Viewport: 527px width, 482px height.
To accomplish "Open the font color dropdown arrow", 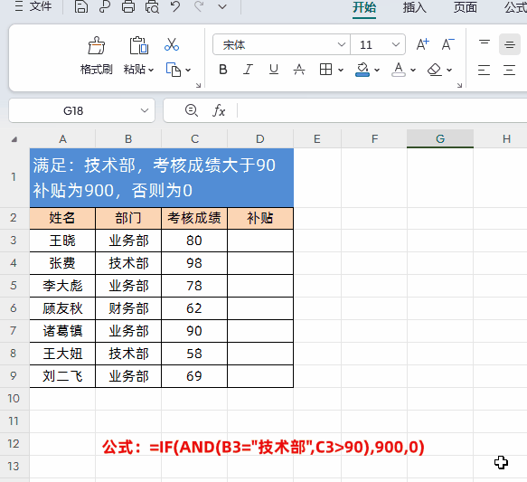I will (413, 70).
